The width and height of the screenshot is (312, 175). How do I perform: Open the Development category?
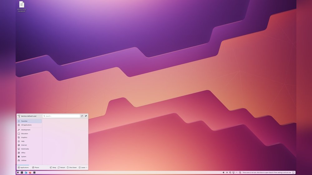pos(29,130)
